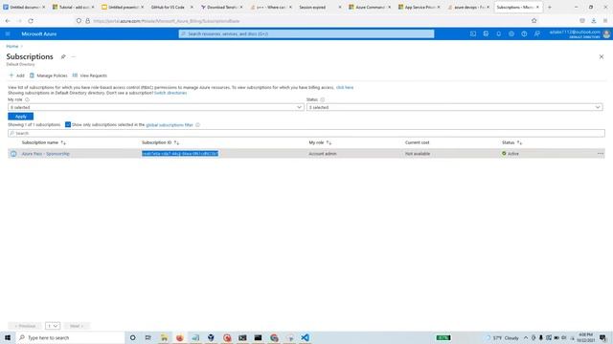Focus the Azure global search box
The width and height of the screenshot is (613, 344).
pyautogui.click(x=306, y=34)
